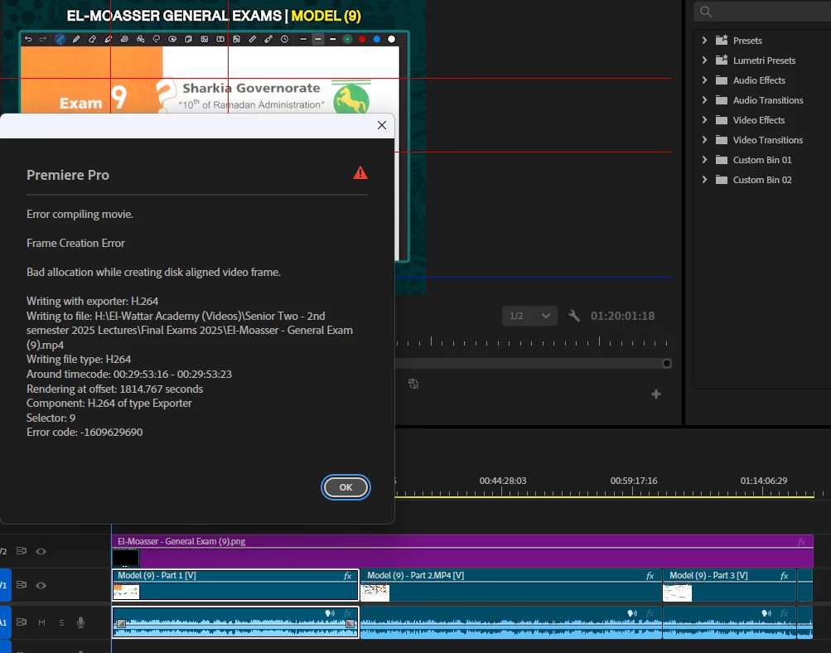Click the Program Monitor zoom scroll handle
Viewport: 831px width, 653px height.
(x=667, y=363)
